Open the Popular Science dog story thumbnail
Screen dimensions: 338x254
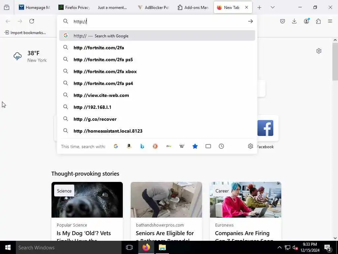87,199
